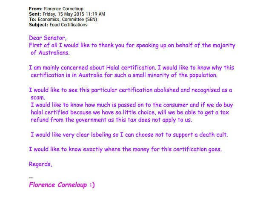
Task: Click the "Subject:" label
Action: click(39, 25)
